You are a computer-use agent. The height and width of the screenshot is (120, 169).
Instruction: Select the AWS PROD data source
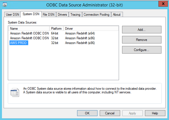click(19, 43)
